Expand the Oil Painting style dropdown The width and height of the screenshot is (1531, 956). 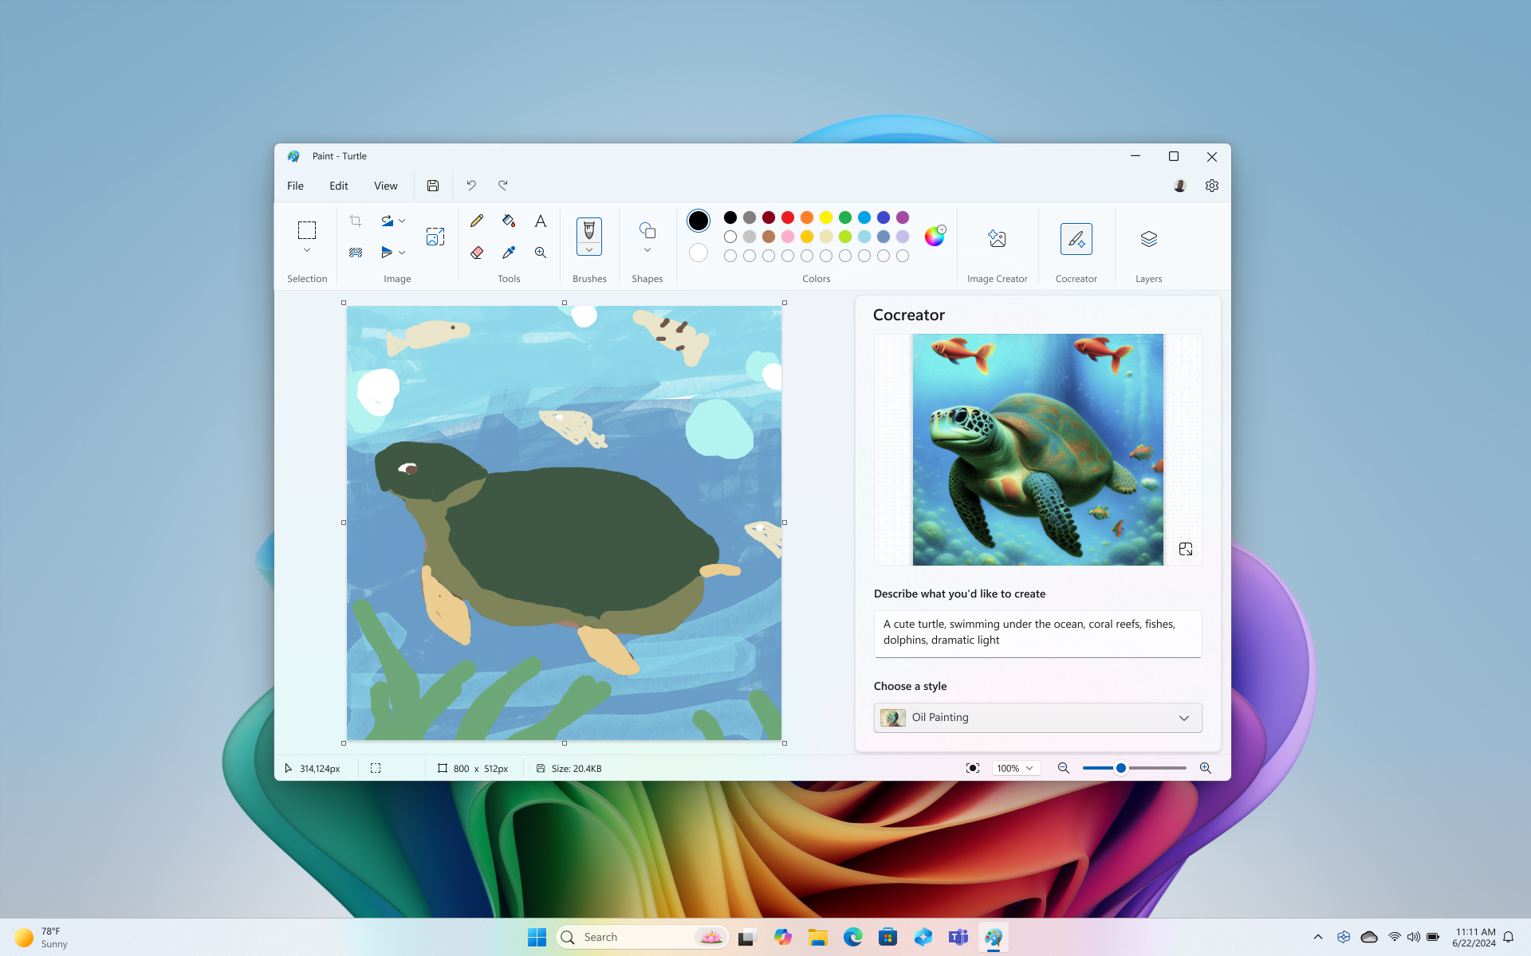(1184, 718)
